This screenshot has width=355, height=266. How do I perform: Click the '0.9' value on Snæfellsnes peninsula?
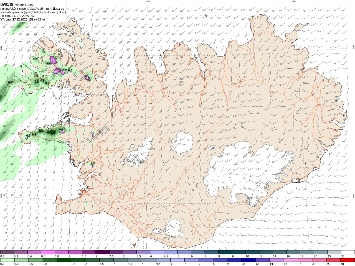[x=34, y=134]
